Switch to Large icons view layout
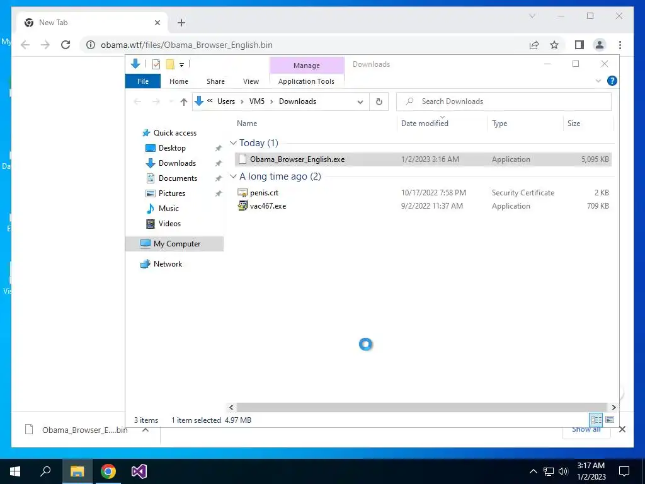Viewport: 645px width, 484px height. [x=610, y=420]
